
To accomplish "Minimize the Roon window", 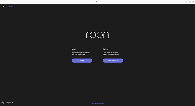I will (x=186, y=2).
